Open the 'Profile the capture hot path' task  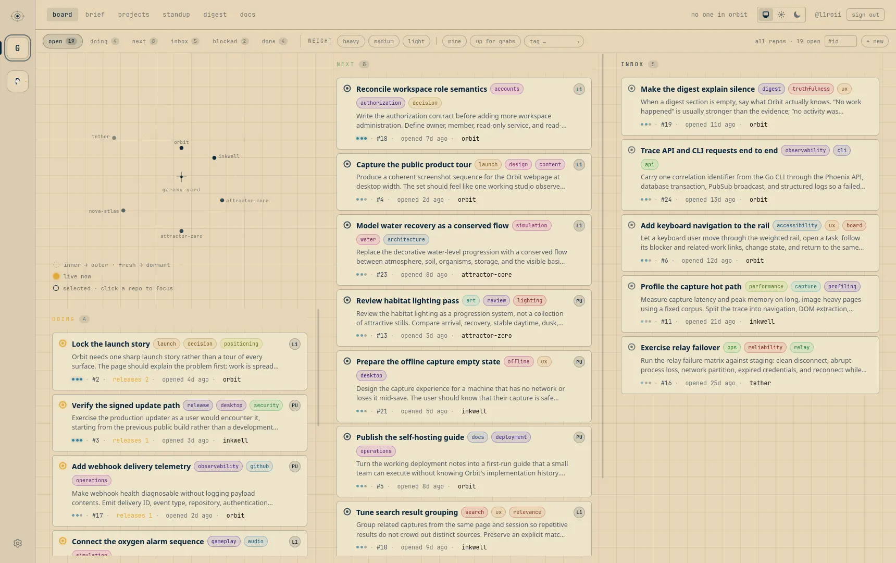691,287
